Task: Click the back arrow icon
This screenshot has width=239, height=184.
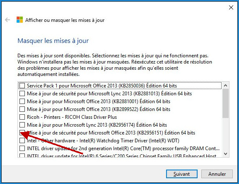Action: tap(7, 20)
